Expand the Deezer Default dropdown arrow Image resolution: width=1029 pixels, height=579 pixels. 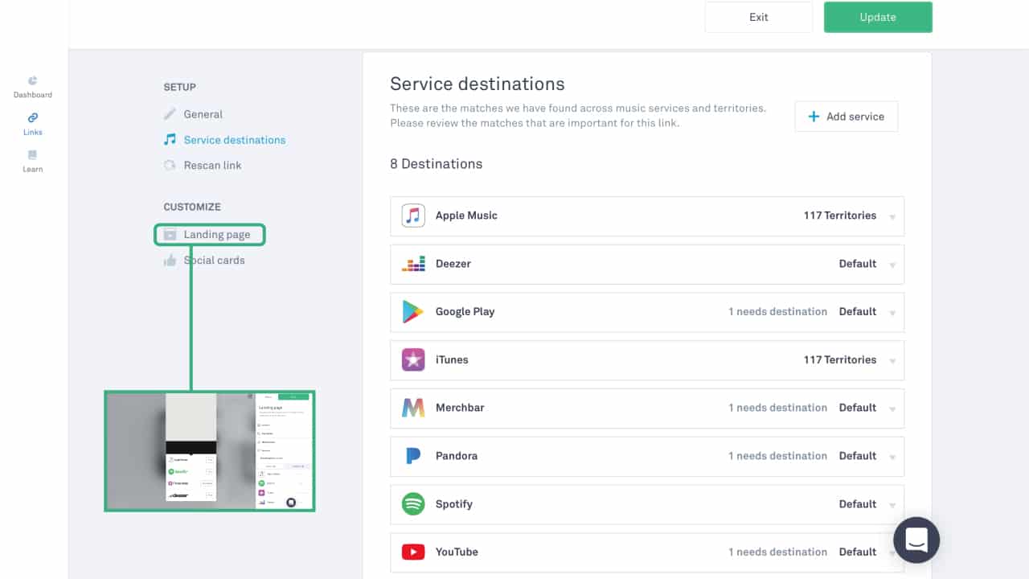(892, 265)
